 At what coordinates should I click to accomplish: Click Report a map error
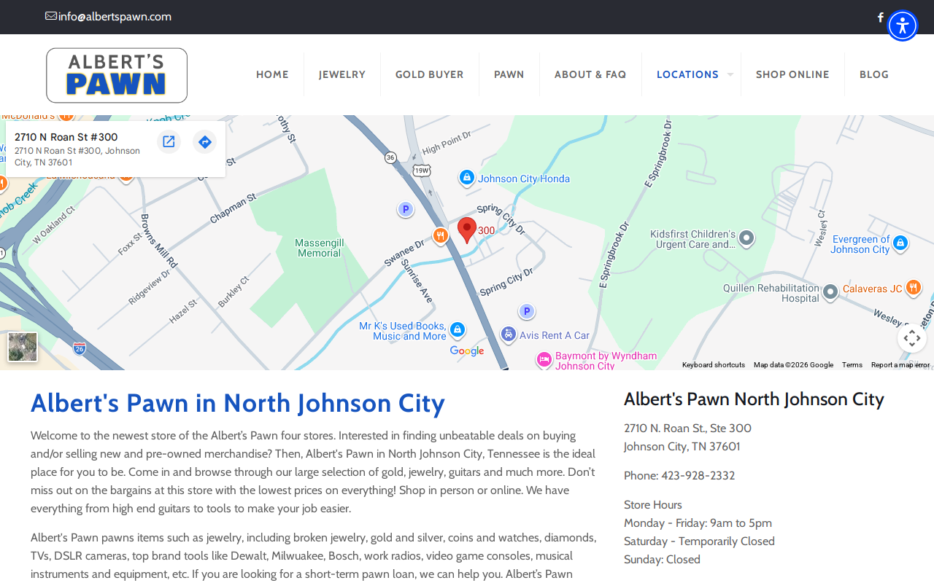(900, 365)
